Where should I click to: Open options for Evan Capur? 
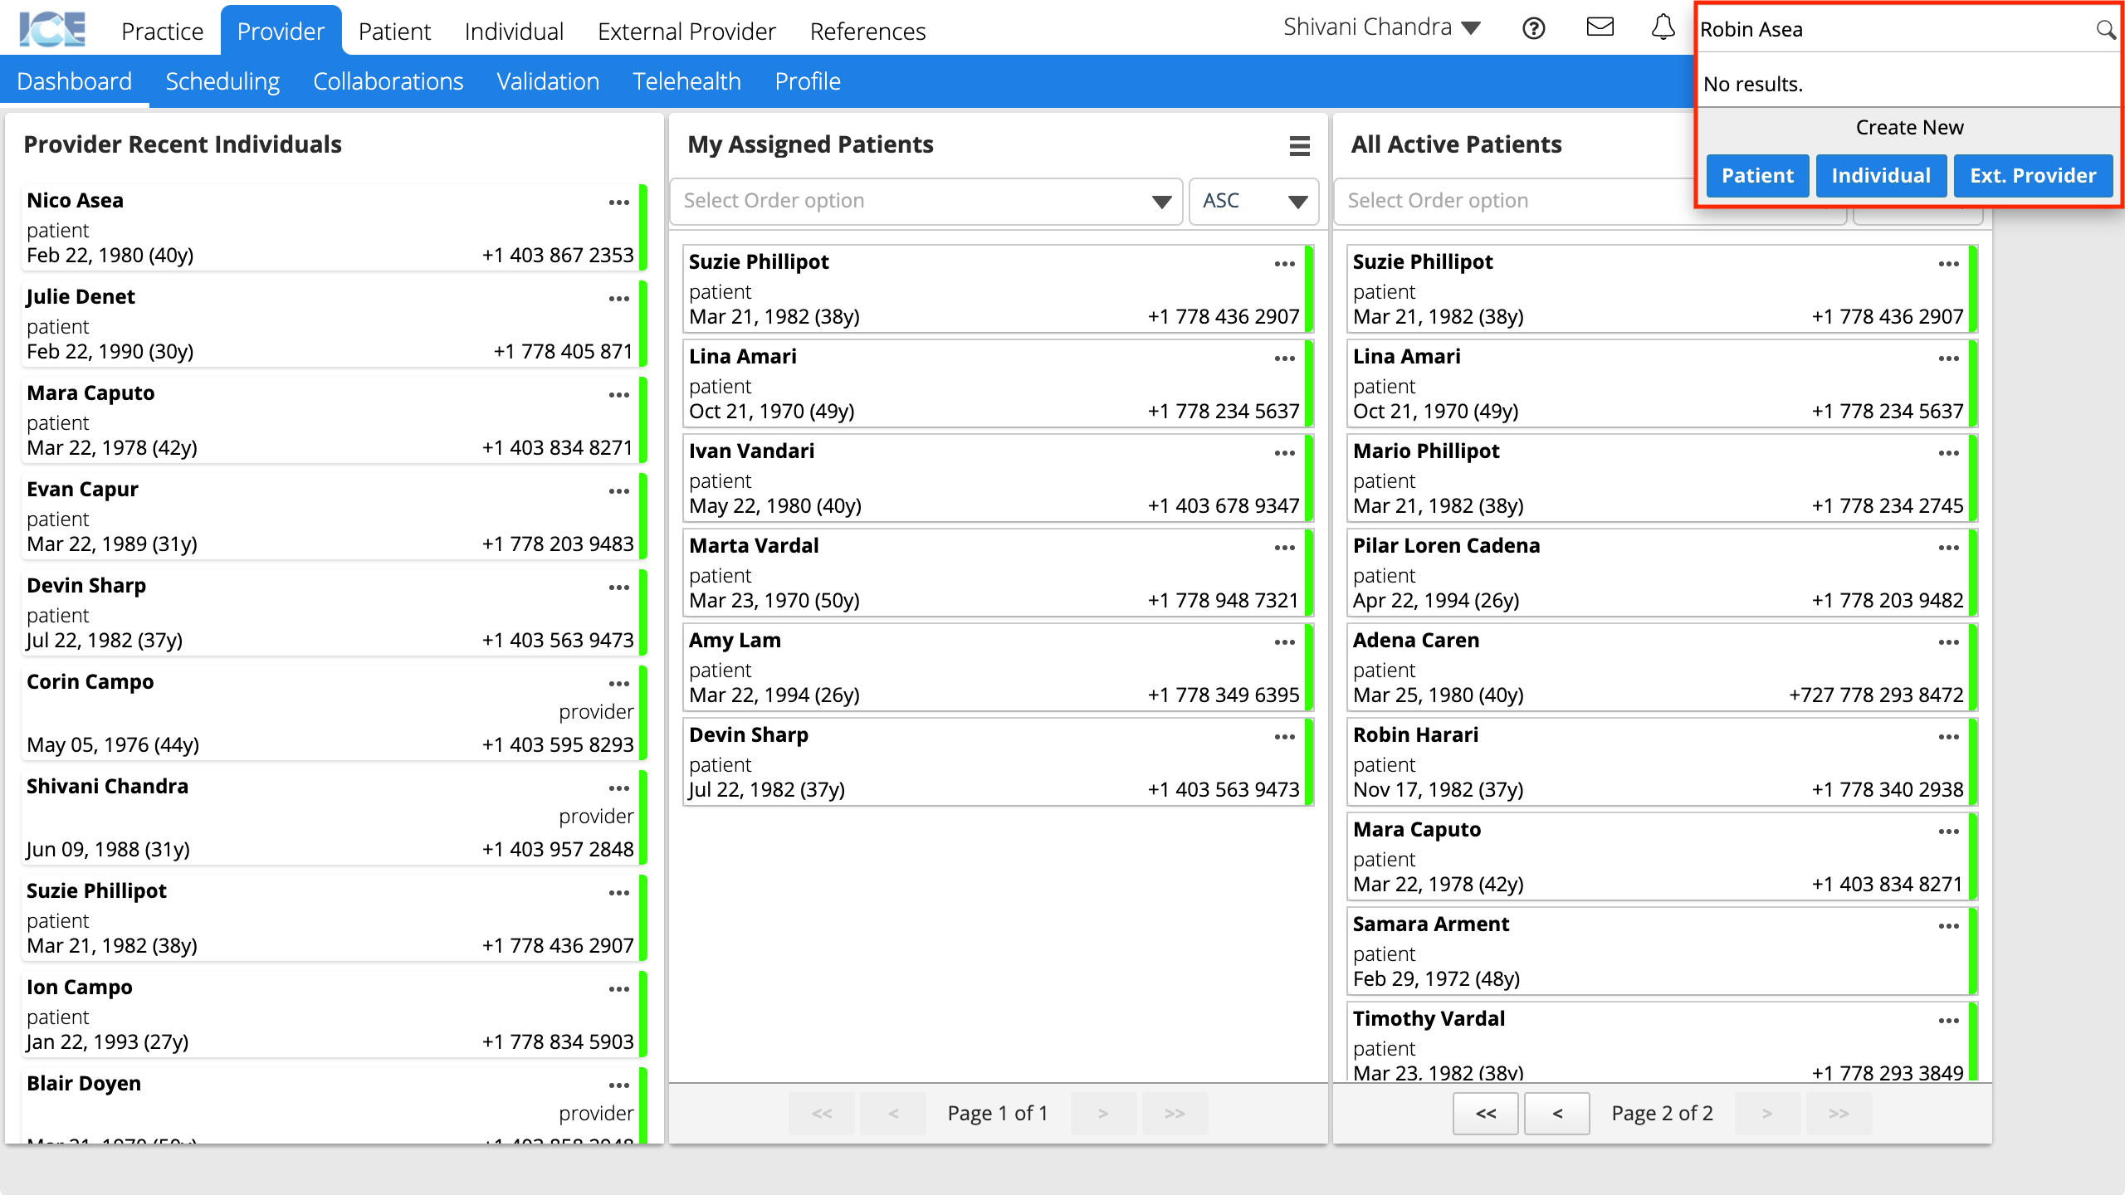[x=619, y=491]
